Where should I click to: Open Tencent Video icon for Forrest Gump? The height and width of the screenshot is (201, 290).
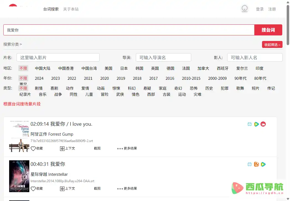(x=256, y=124)
